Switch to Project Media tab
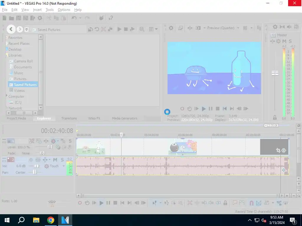The width and height of the screenshot is (302, 226). click(x=17, y=118)
